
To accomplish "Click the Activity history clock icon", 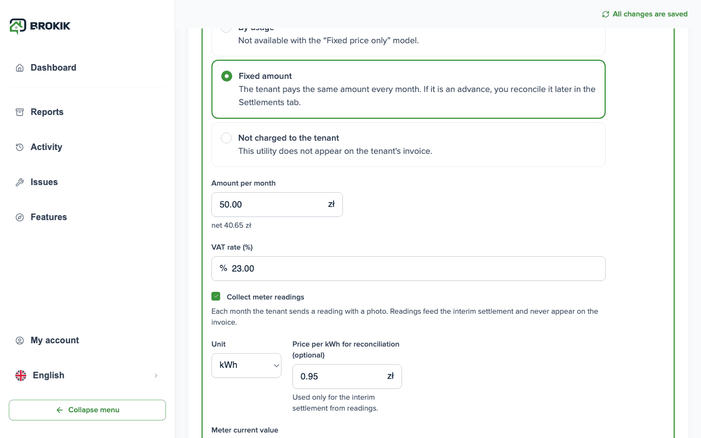I will pos(20,147).
